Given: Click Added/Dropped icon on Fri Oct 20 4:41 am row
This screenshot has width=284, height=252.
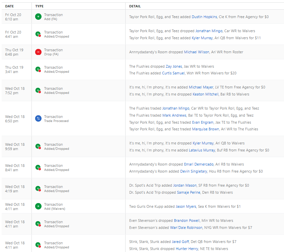Looking at the screenshot, I should (38, 34).
